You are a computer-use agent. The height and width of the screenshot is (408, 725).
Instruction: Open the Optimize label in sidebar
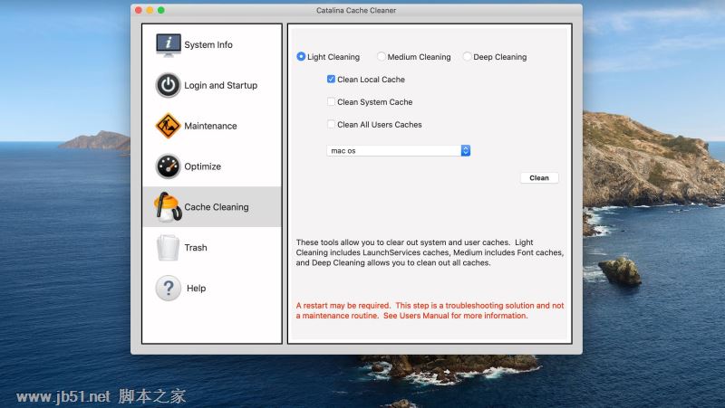coord(202,166)
